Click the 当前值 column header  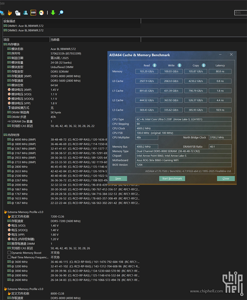[x=95, y=40]
